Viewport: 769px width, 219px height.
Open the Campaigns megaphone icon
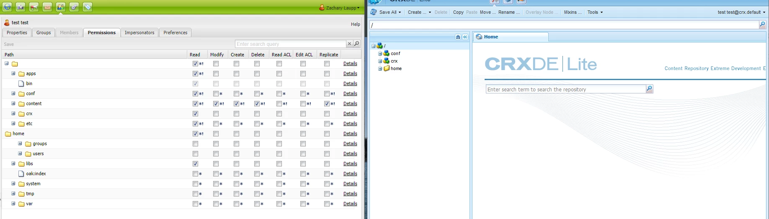click(34, 7)
